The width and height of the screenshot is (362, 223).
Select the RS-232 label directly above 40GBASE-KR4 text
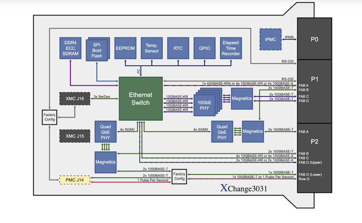click(x=287, y=79)
